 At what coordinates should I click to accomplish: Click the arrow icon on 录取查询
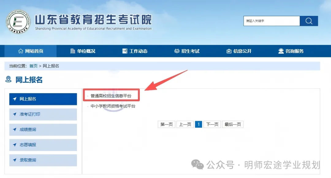15,160
